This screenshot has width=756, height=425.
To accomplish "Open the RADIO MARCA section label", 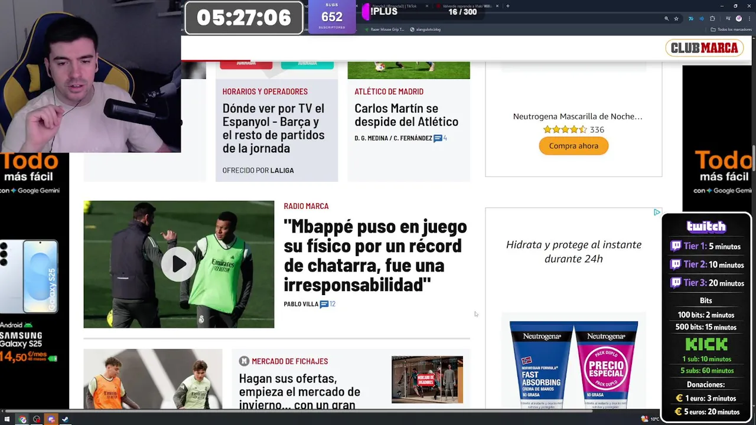I will coord(306,206).
